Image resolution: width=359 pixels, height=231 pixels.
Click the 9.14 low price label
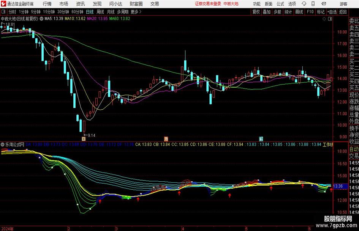92,135
